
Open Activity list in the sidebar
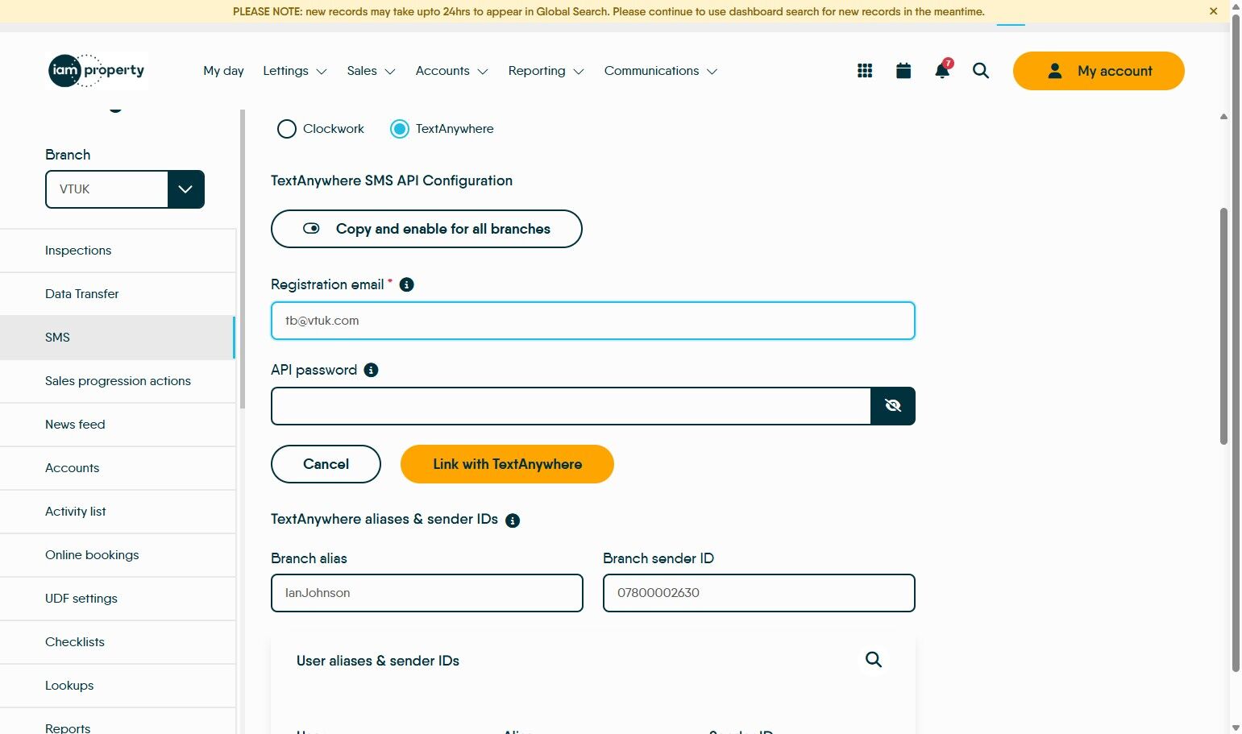click(118, 512)
